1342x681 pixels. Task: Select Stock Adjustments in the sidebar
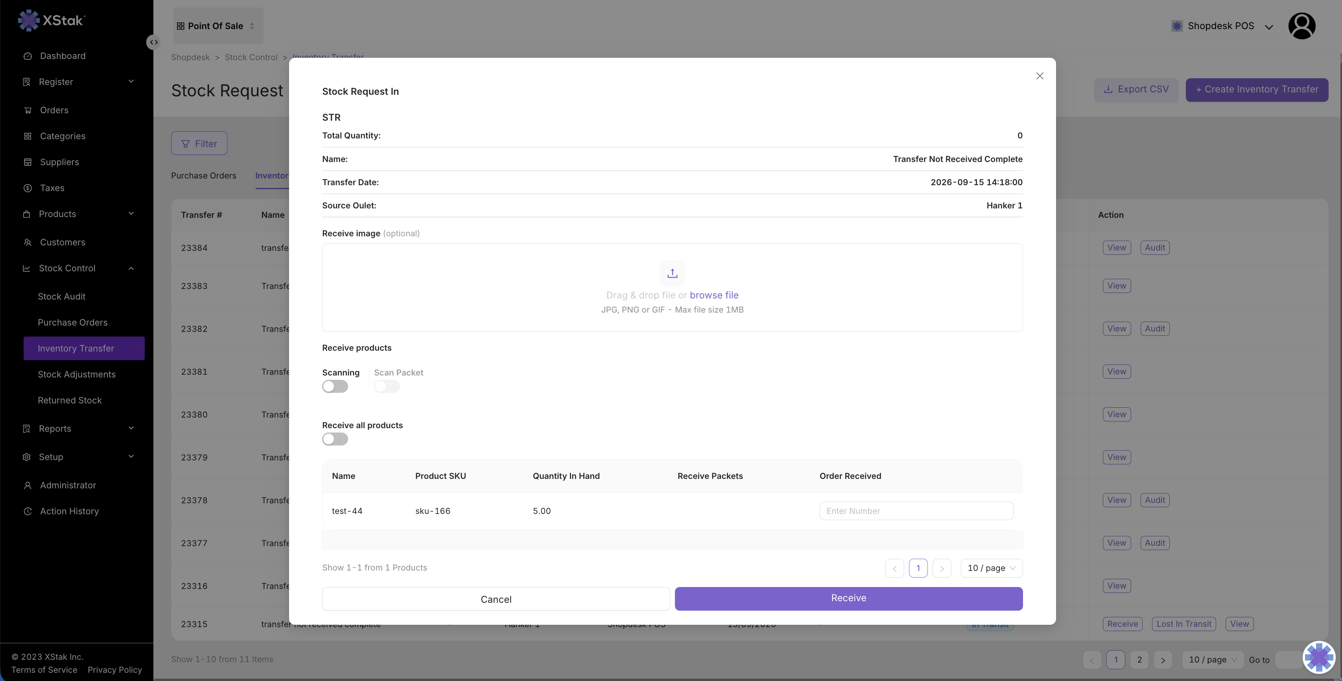77,374
